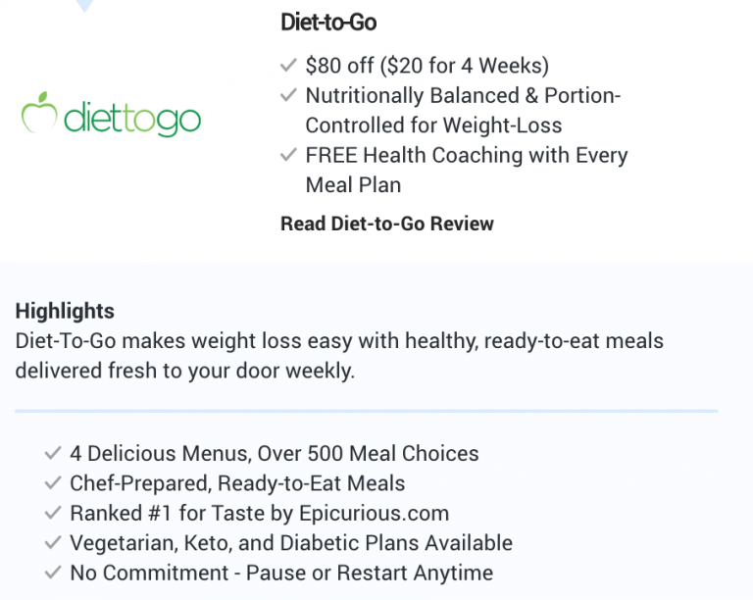The width and height of the screenshot is (753, 600).
Task: Click 'No Commitment - Pause or Restart Anytime'
Action: [x=281, y=573]
